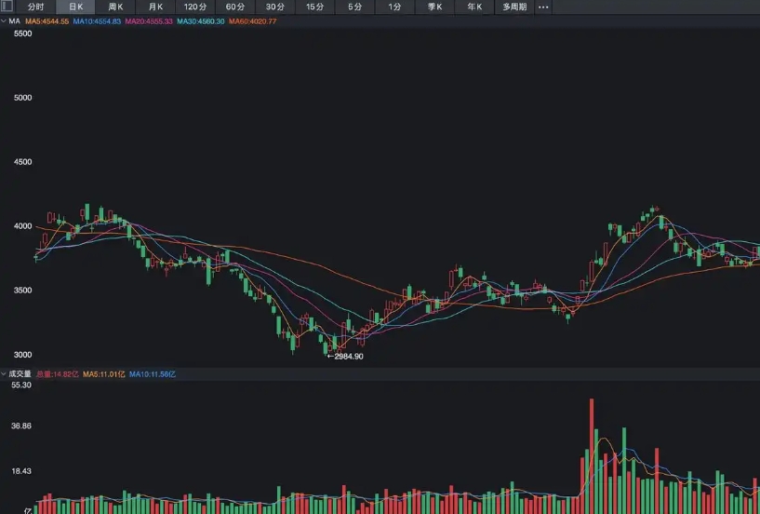The height and width of the screenshot is (514, 760).
Task: Open the more periods ellipsis menu
Action: point(543,7)
